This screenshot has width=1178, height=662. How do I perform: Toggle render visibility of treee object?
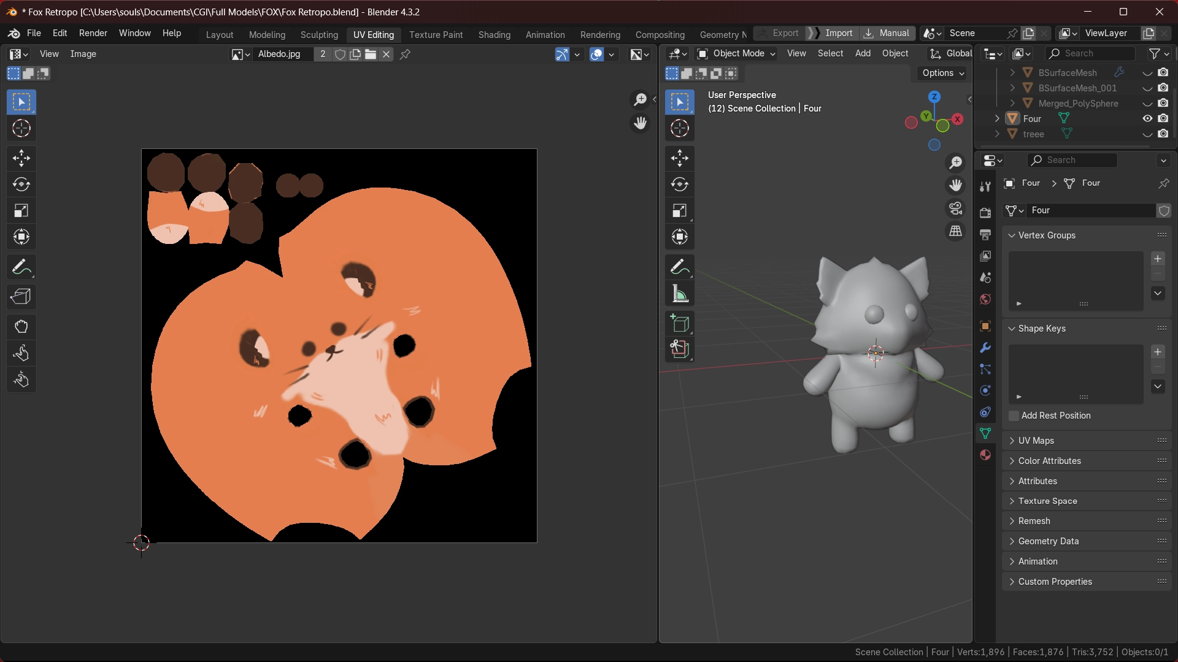pos(1163,134)
